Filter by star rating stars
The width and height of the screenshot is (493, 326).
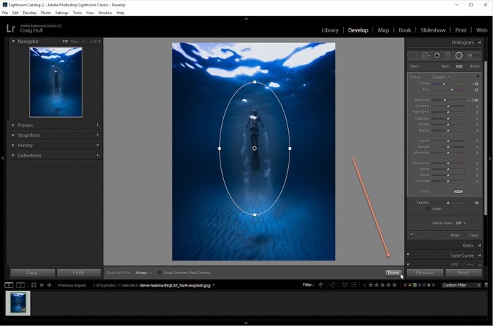(382, 285)
